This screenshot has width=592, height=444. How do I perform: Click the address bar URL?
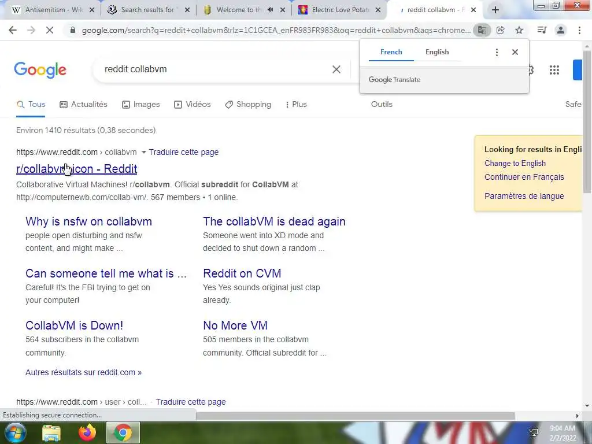point(276,30)
